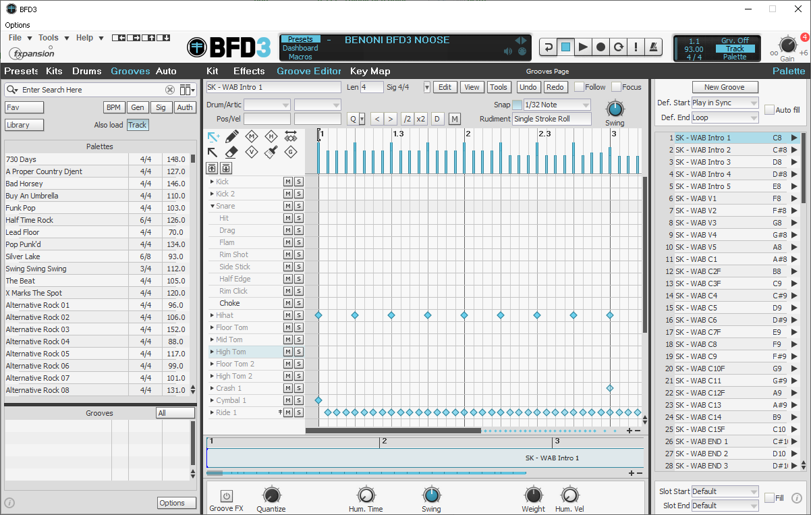Click the New Groove button
Screen dimensions: 811x515
725,87
